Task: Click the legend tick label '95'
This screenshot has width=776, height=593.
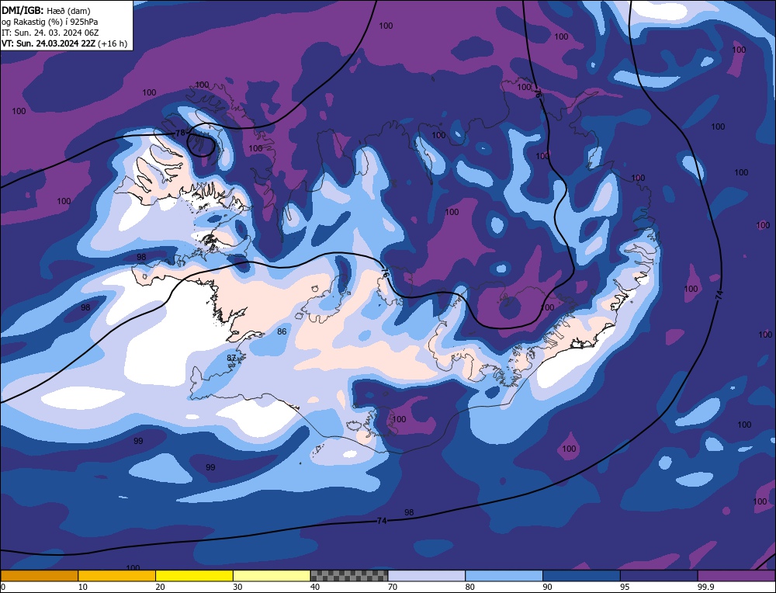Action: click(x=625, y=587)
